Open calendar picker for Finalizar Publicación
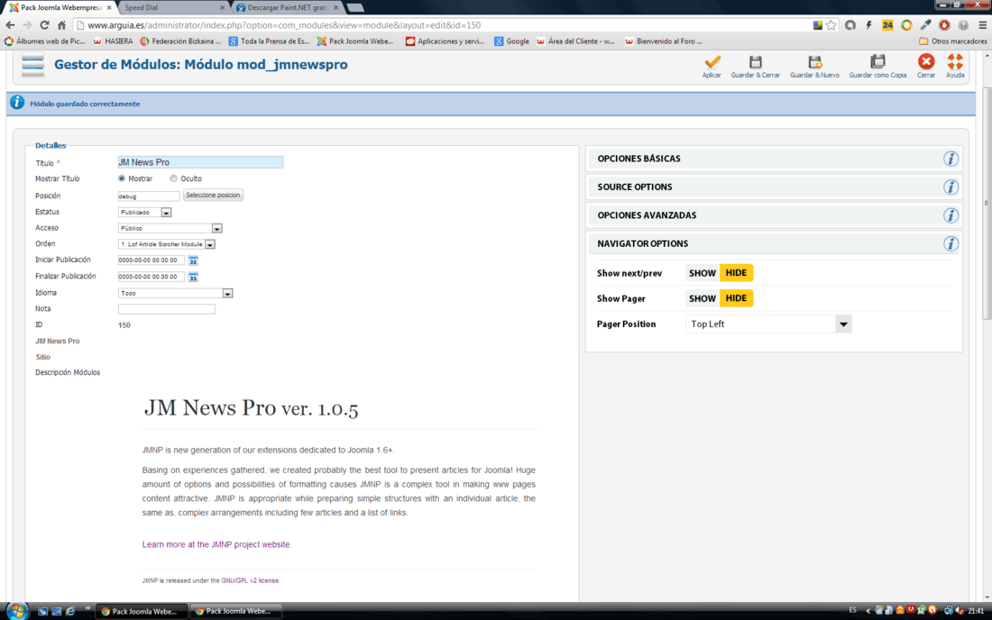The width and height of the screenshot is (992, 620). pyautogui.click(x=193, y=277)
